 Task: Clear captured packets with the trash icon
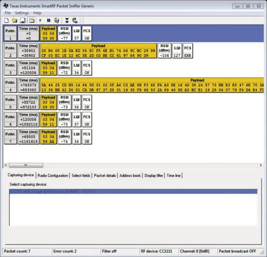click(57, 20)
